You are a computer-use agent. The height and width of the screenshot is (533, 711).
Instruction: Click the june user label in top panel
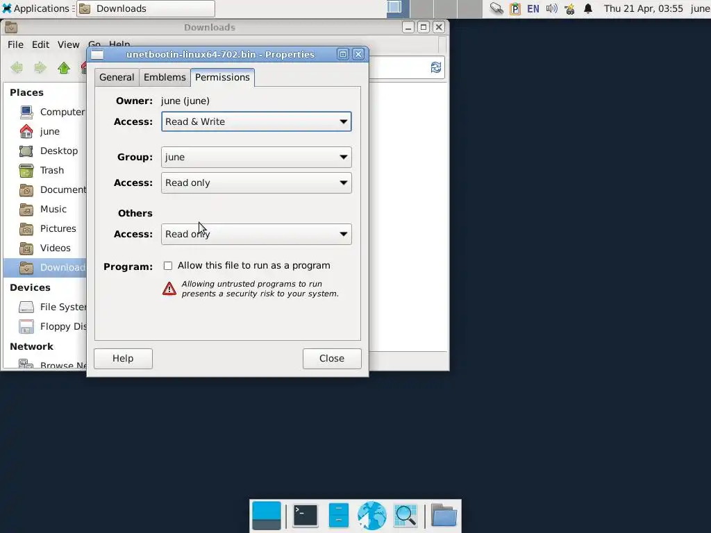click(700, 8)
